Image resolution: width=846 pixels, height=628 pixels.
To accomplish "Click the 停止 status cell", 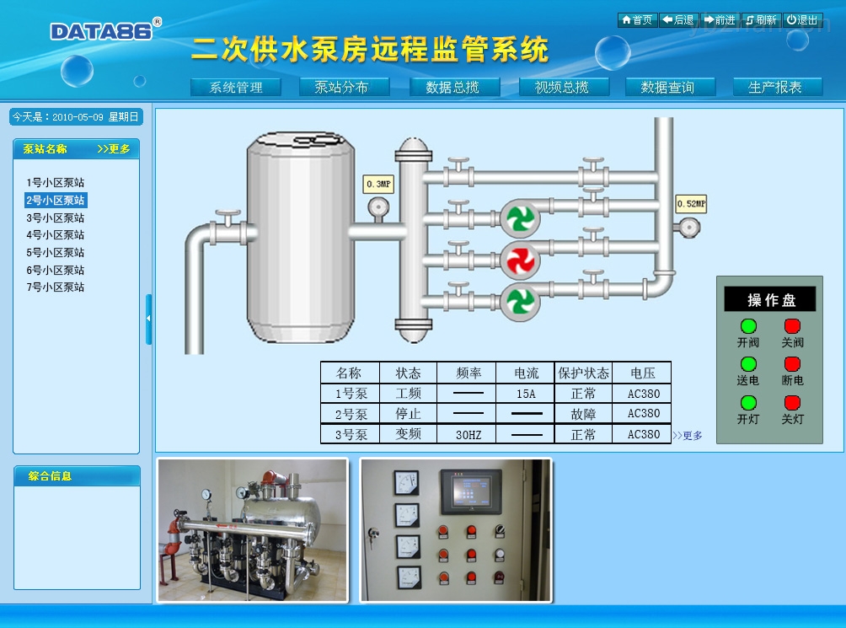I will pos(408,415).
